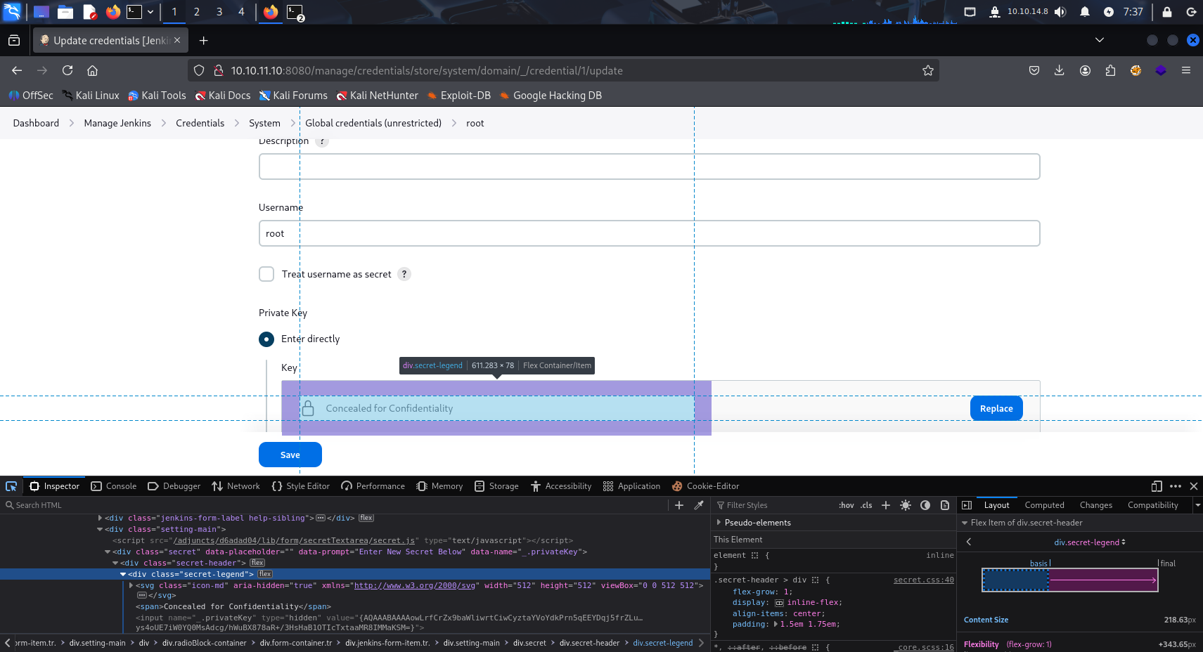Create a new node with the plus icon
Screen dimensions: 1203x652
coord(679,505)
